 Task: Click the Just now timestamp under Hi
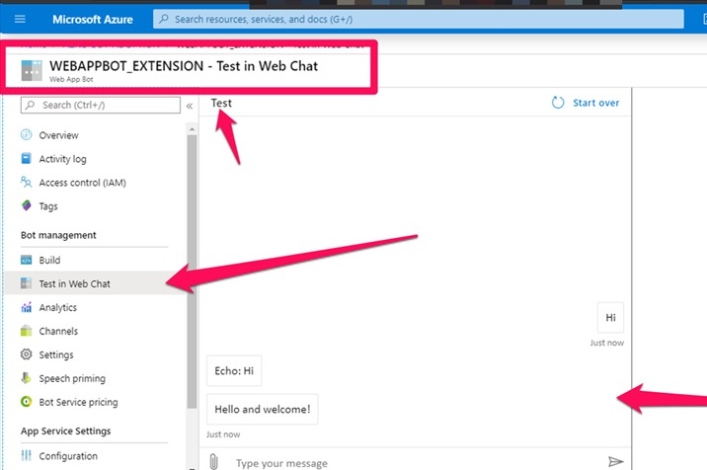pyautogui.click(x=607, y=343)
